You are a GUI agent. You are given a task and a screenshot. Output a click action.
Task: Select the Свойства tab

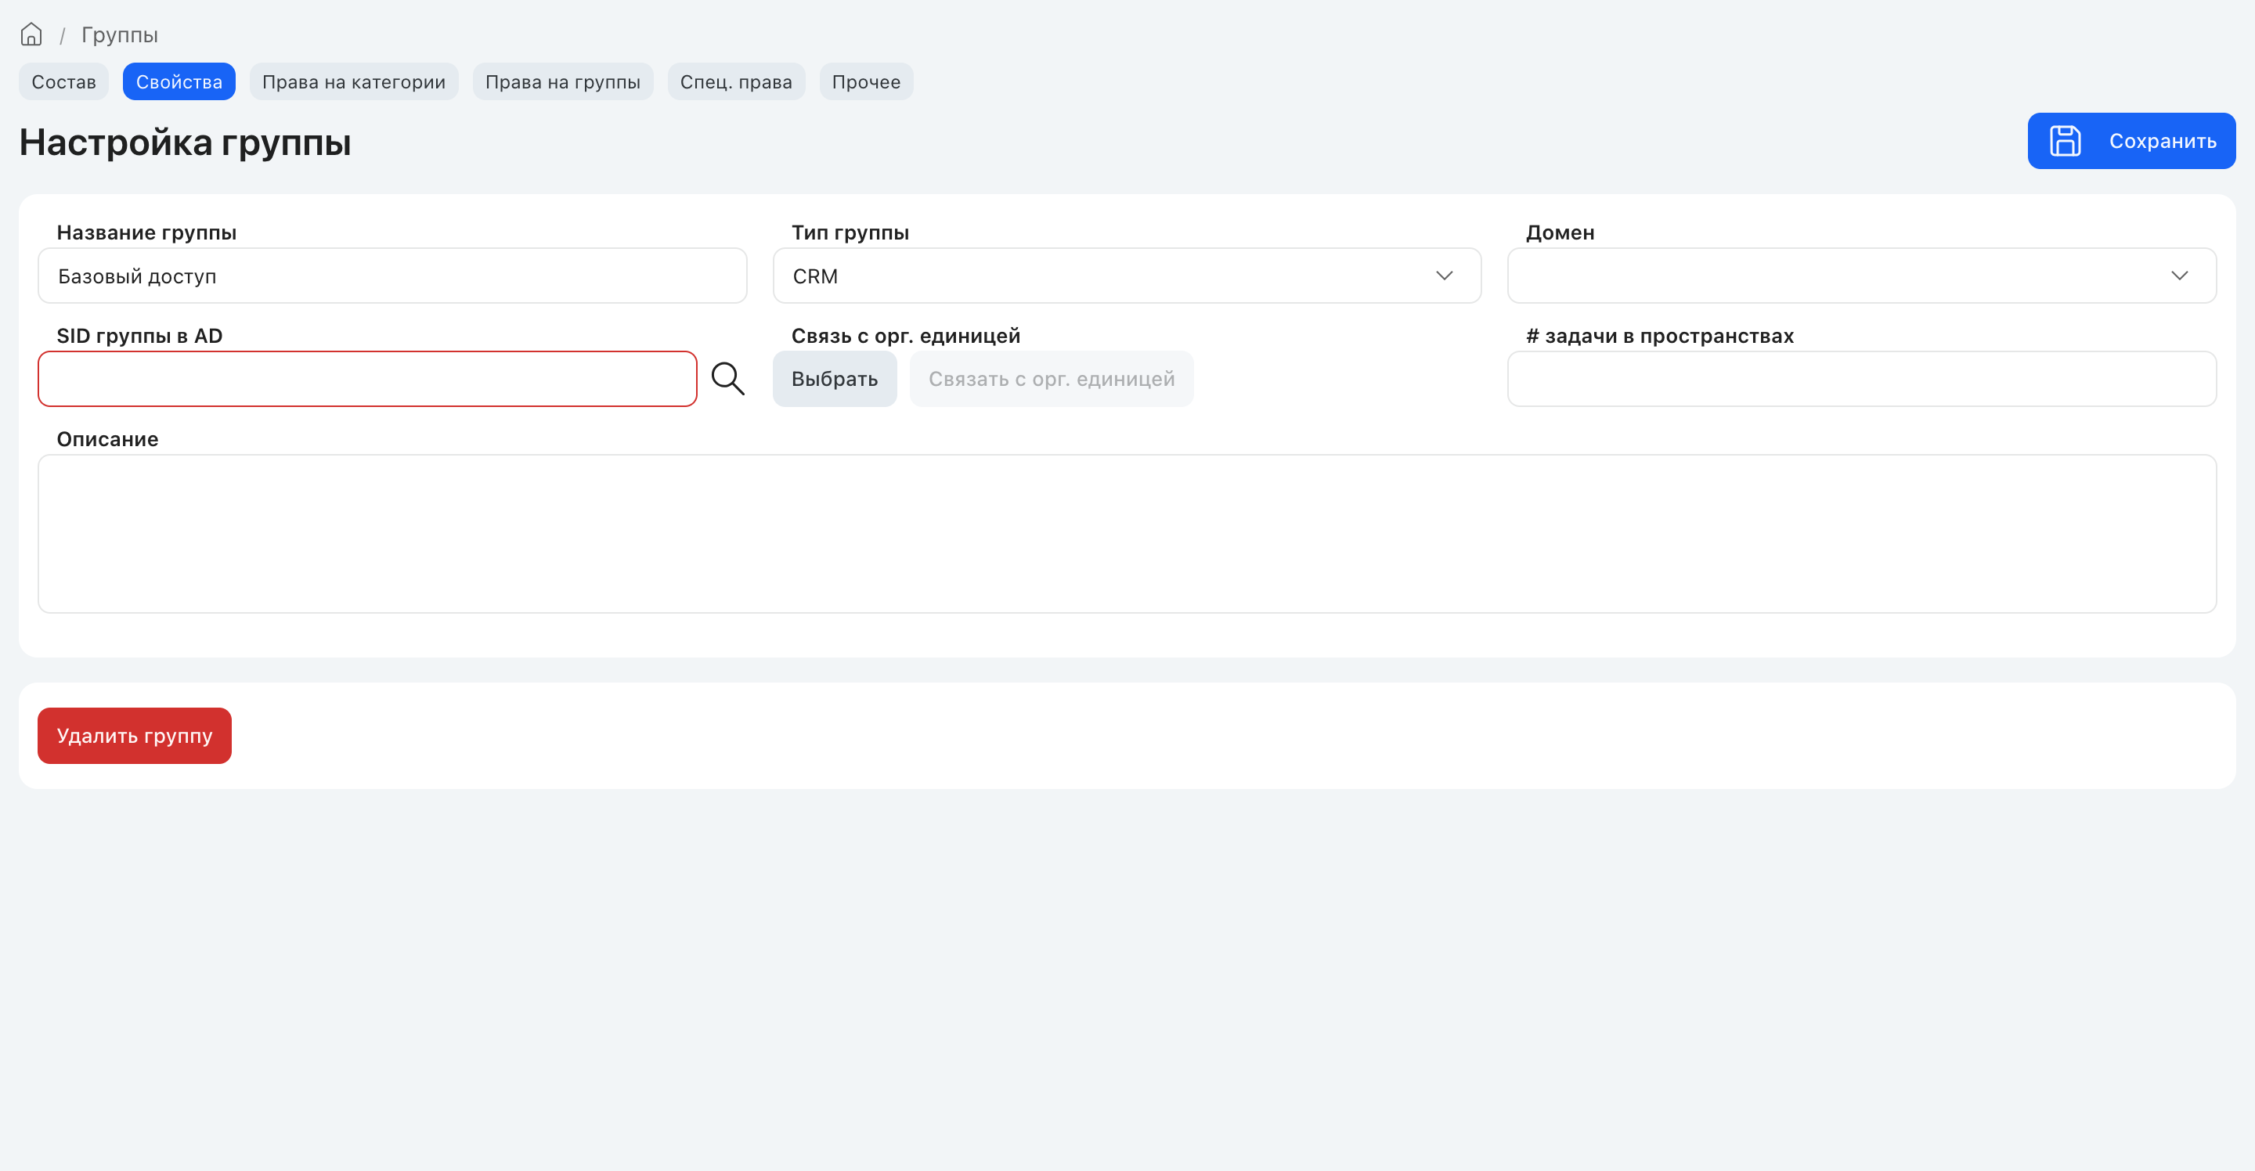click(x=179, y=81)
